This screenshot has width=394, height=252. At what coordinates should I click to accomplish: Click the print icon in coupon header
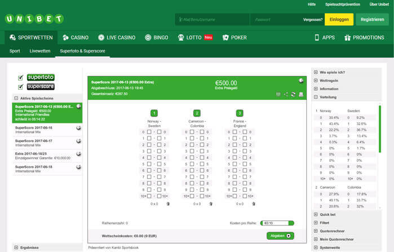(x=301, y=95)
